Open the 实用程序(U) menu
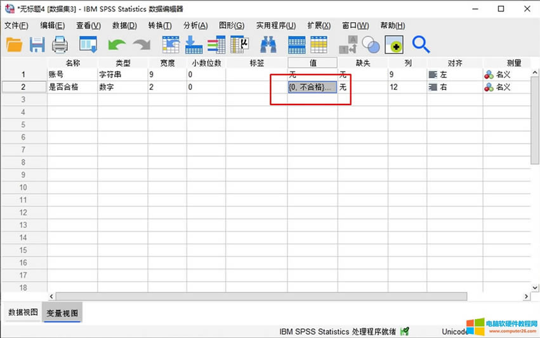The image size is (540, 338). tap(276, 25)
